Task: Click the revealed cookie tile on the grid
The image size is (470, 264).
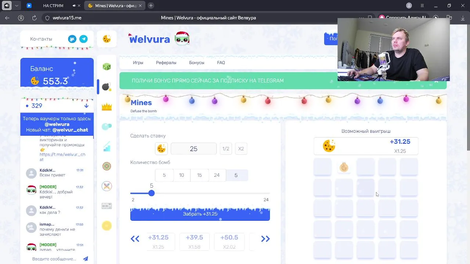Action: point(344,168)
